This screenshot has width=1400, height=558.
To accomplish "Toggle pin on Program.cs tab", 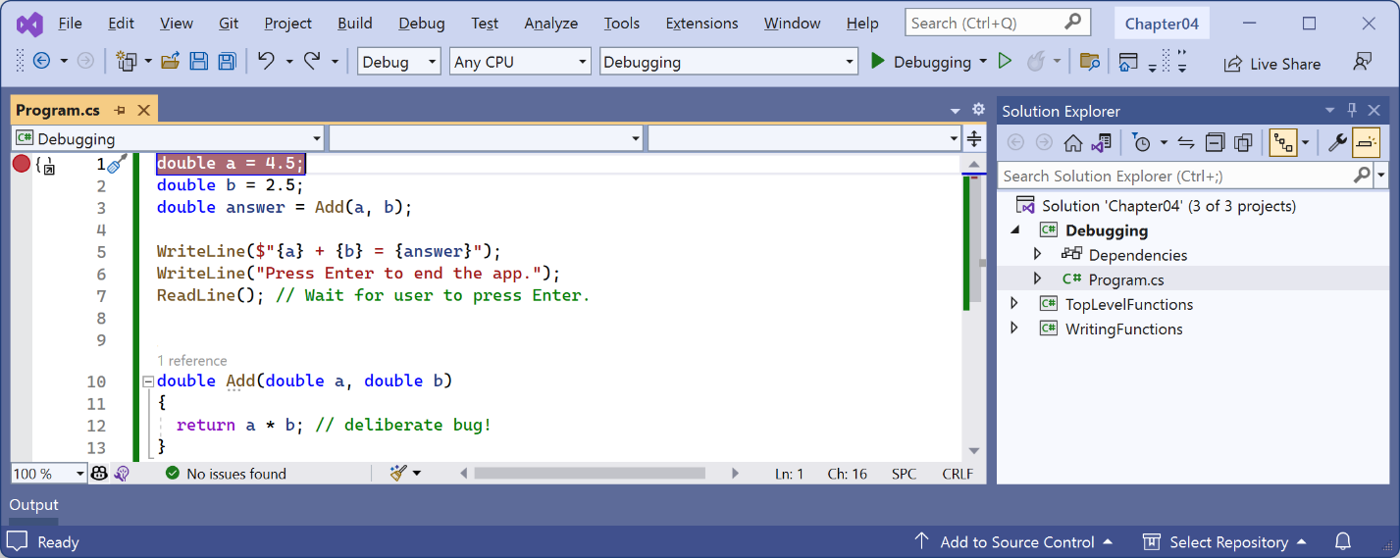I will [120, 110].
